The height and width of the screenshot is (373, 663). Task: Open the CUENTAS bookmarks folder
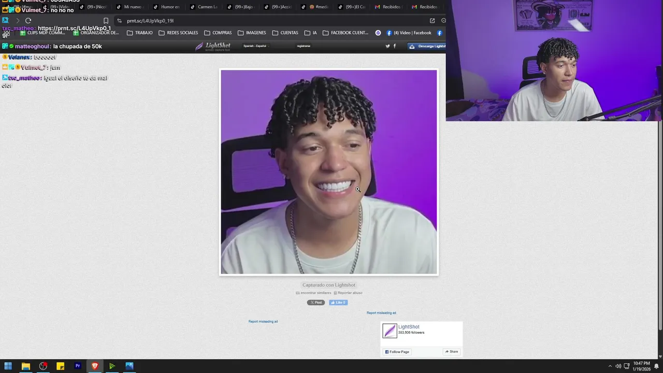click(285, 33)
